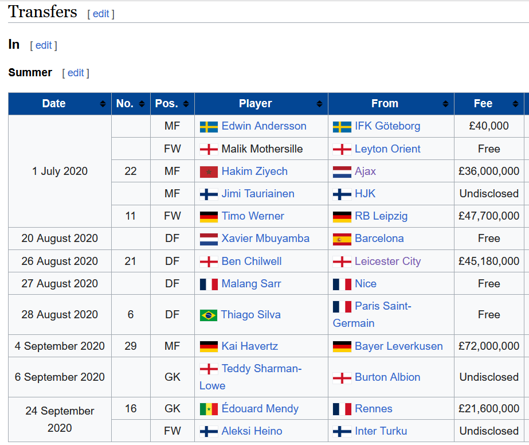Screen dimensions: 529x445
Task: Select the 26 August 2020 date cell
Action: tap(60, 261)
